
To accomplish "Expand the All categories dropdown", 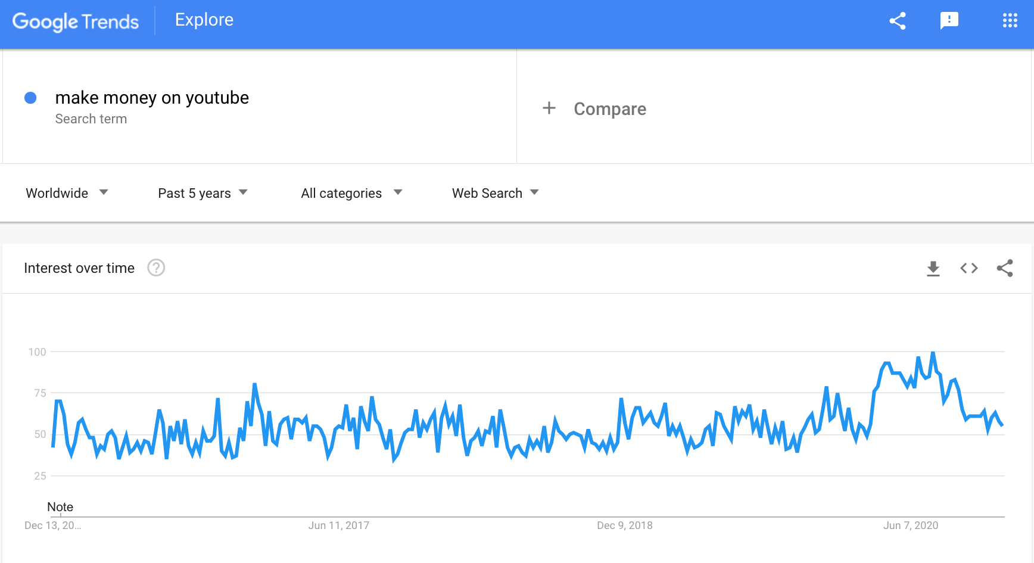I will (351, 193).
